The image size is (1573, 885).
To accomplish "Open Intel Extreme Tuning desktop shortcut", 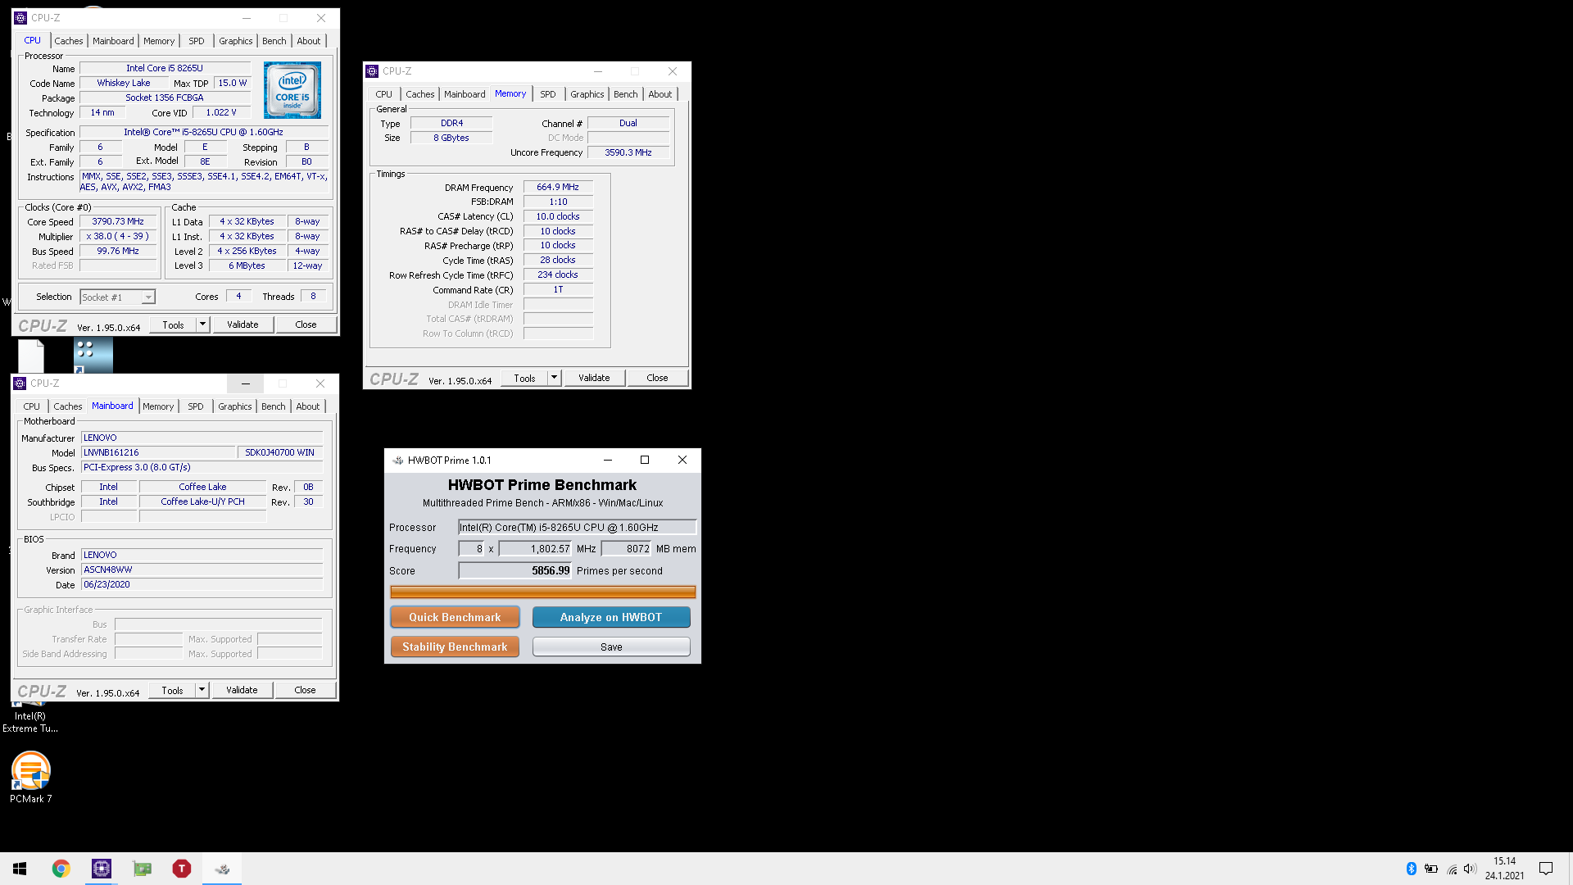I will point(30,717).
